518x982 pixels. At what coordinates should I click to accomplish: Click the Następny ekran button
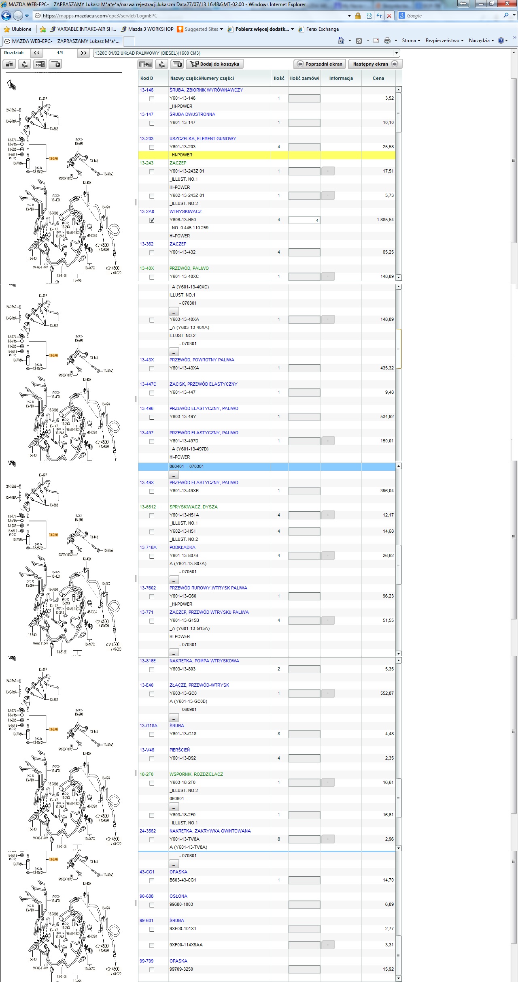375,64
